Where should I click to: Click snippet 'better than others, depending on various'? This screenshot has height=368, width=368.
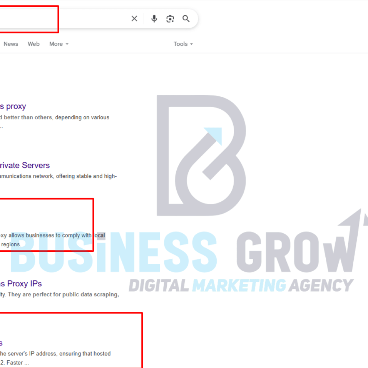(57, 117)
